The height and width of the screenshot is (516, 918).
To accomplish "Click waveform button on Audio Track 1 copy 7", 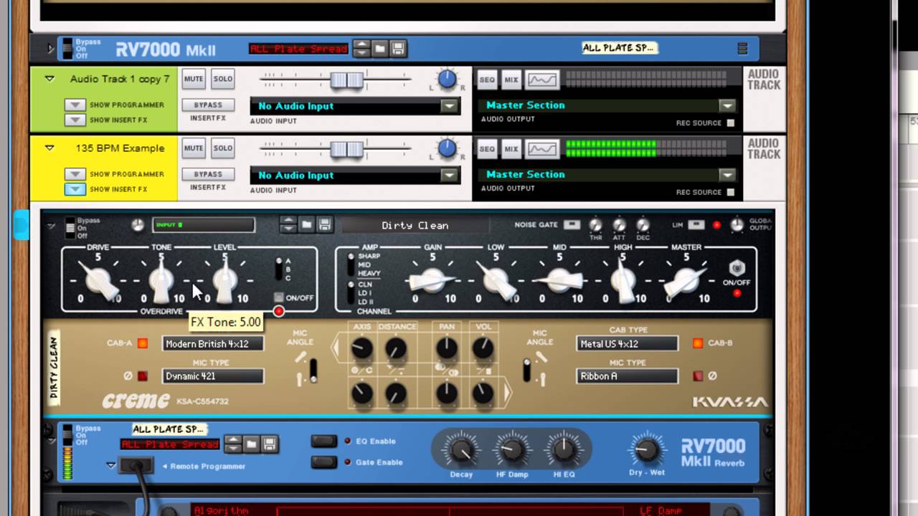I will click(x=542, y=80).
